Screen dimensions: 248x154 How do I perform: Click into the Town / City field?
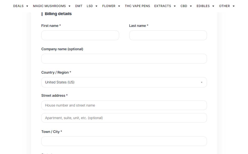tap(124, 141)
